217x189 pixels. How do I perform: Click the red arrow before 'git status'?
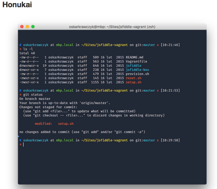point(20,95)
